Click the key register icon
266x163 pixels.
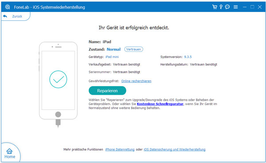click(221, 7)
